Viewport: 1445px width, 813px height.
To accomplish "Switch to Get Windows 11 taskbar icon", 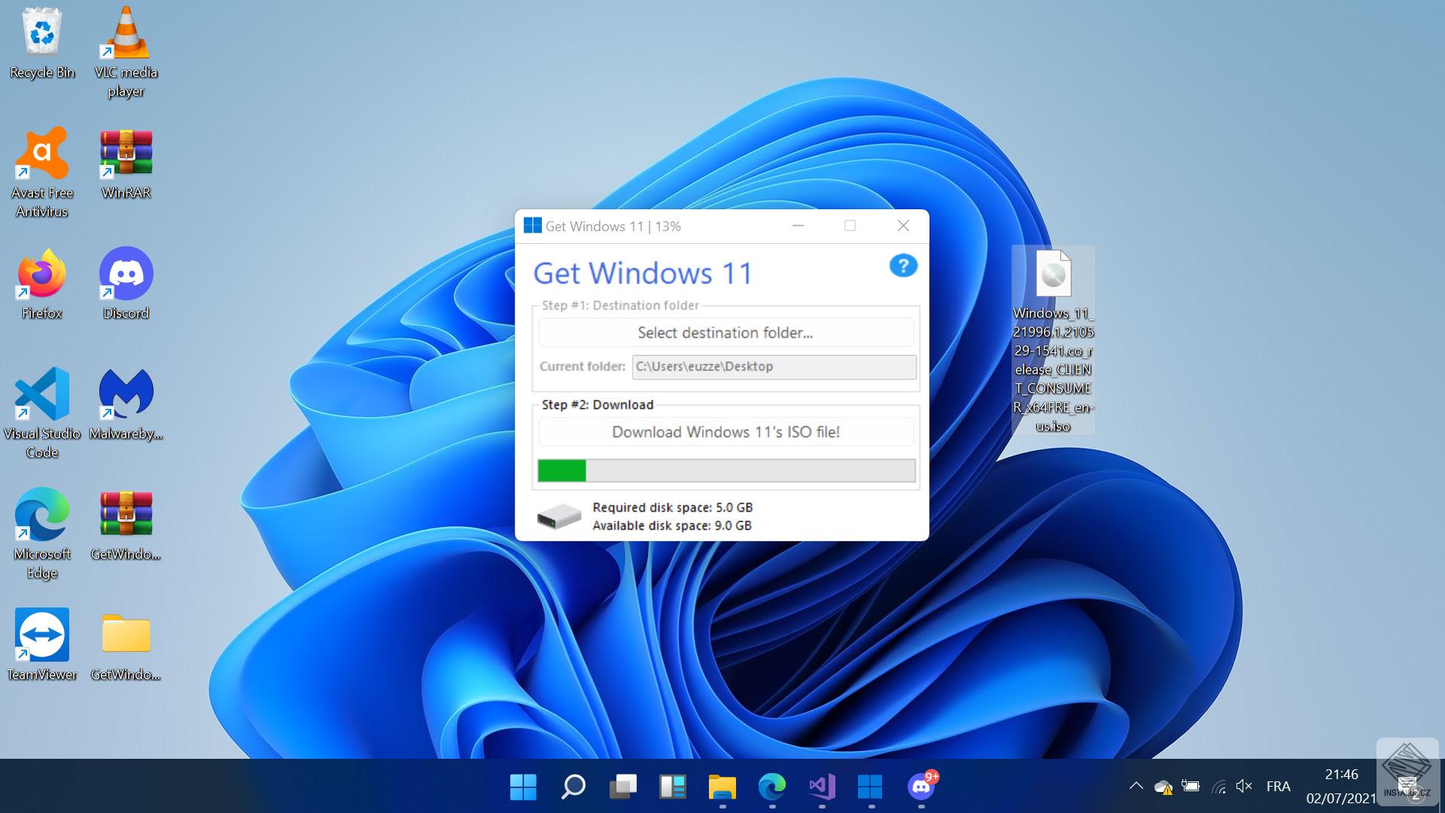I will click(870, 787).
